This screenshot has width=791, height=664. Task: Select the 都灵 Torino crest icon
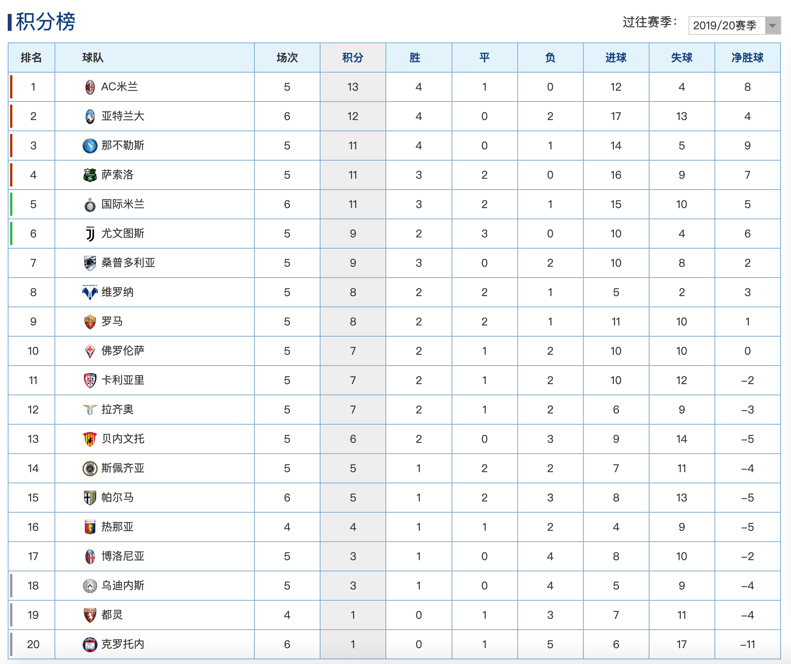[90, 615]
